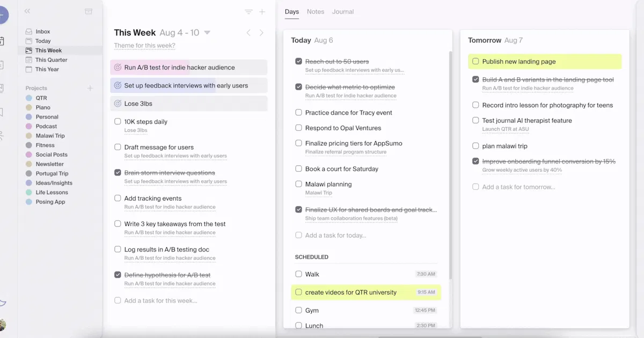Open the filter icon above This Week list
This screenshot has width=644, height=338.
tap(248, 12)
